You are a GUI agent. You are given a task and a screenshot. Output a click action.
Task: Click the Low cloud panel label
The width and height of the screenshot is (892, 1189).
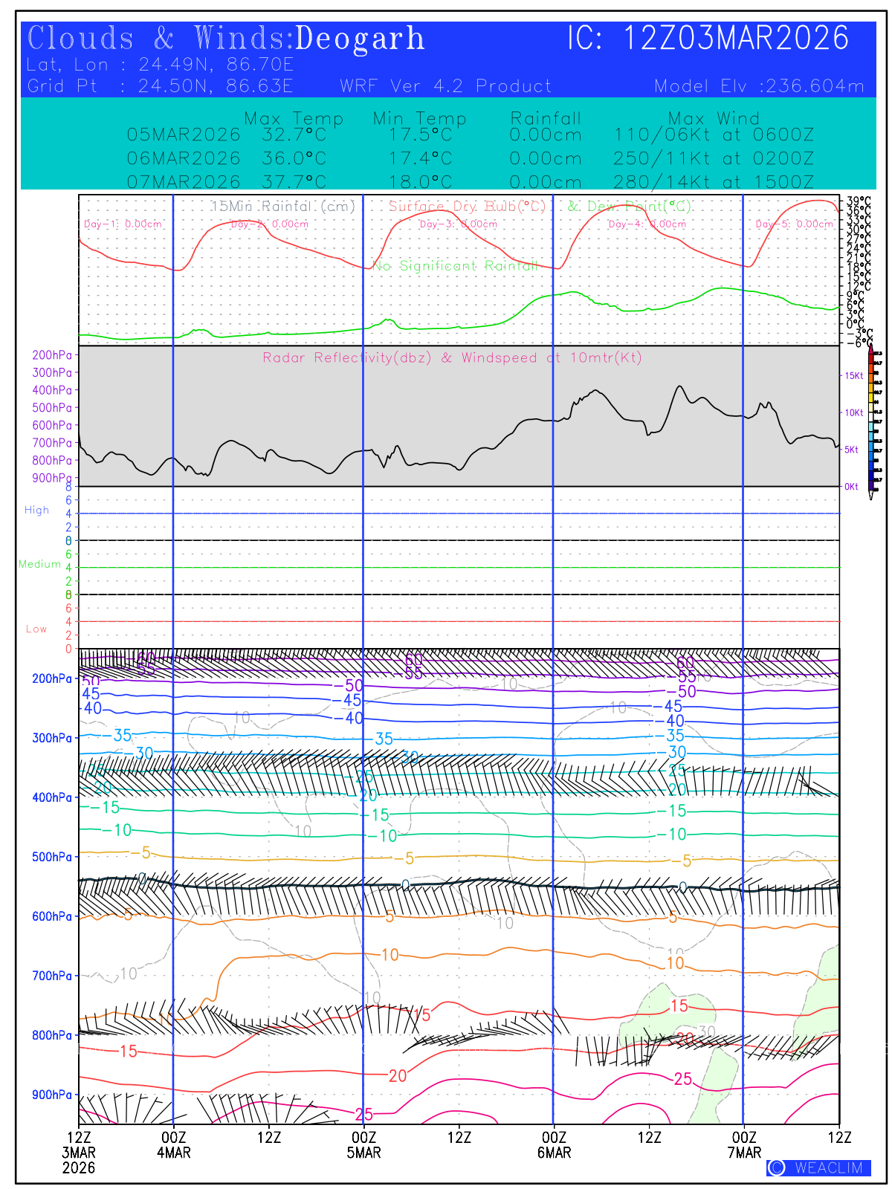[x=36, y=629]
